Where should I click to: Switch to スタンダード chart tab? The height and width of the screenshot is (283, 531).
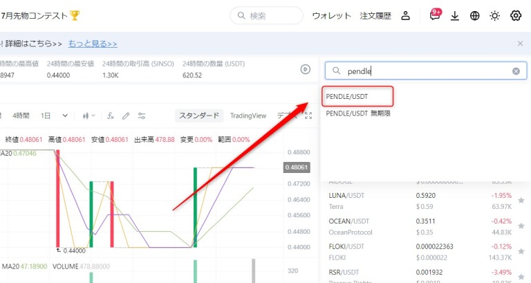[199, 116]
